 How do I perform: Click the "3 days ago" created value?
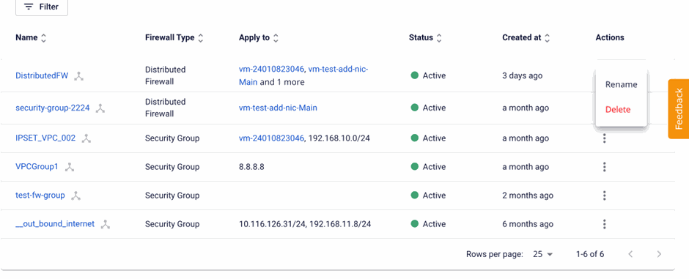pos(522,75)
